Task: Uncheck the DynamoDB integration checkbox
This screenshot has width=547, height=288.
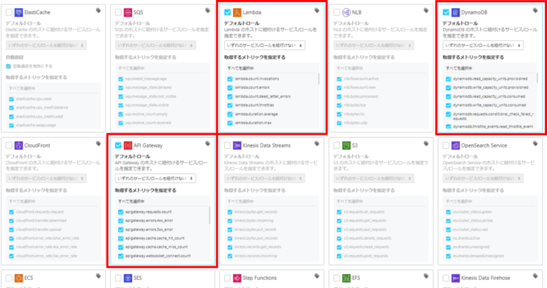Action: (446, 12)
